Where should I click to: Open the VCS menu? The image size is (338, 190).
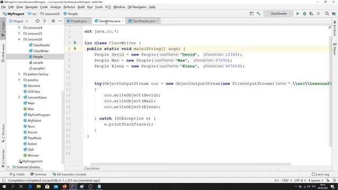(x=108, y=7)
